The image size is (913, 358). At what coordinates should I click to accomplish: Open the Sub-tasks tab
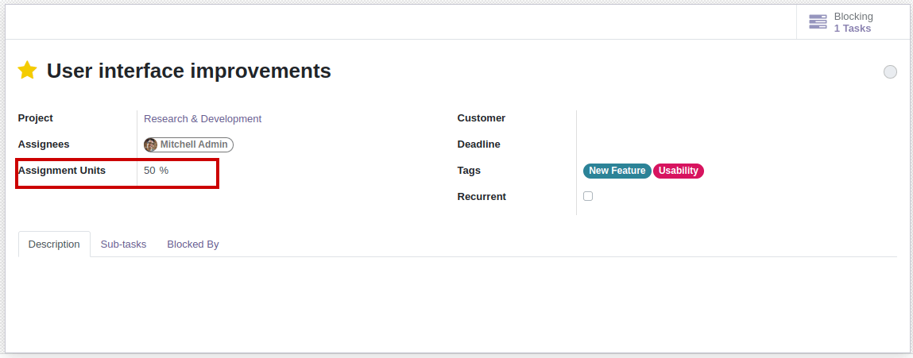[x=123, y=244]
